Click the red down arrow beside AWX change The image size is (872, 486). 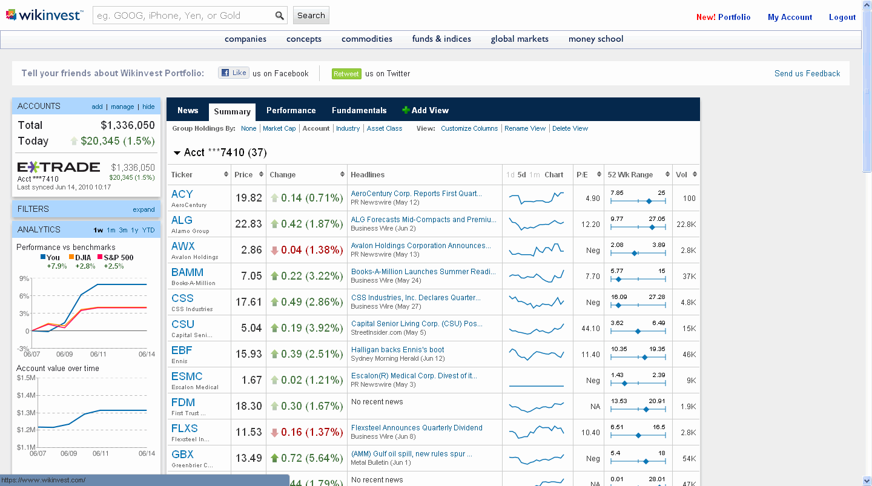(274, 250)
